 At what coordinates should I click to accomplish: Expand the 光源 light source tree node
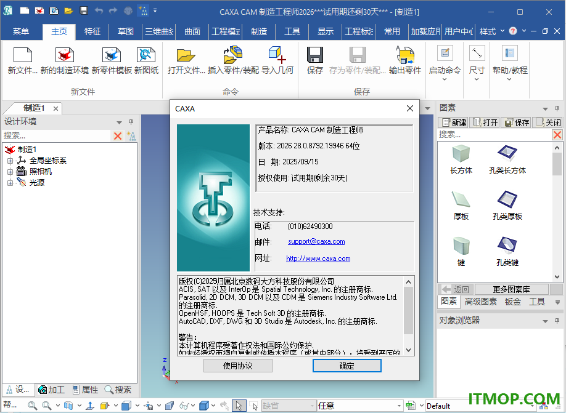[10, 183]
